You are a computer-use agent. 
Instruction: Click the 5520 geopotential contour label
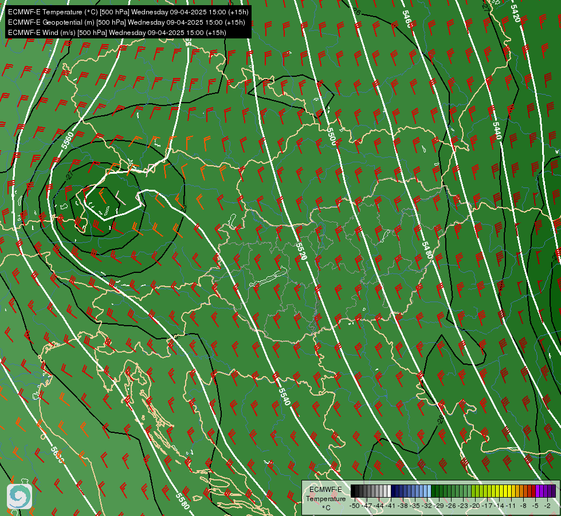pos(301,251)
